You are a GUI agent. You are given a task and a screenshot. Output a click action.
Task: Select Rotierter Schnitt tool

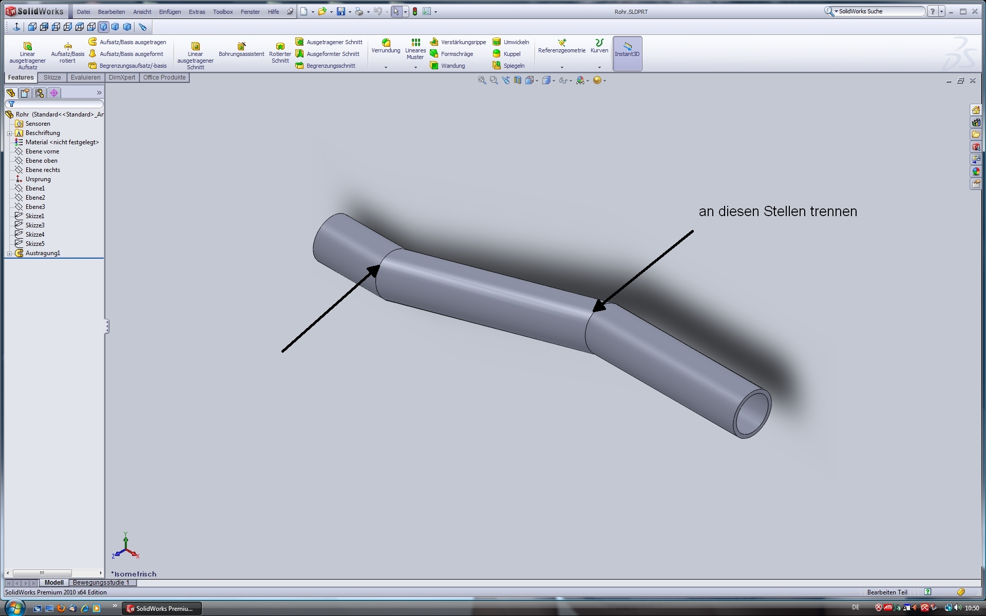(x=280, y=52)
